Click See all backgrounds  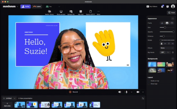170,70
